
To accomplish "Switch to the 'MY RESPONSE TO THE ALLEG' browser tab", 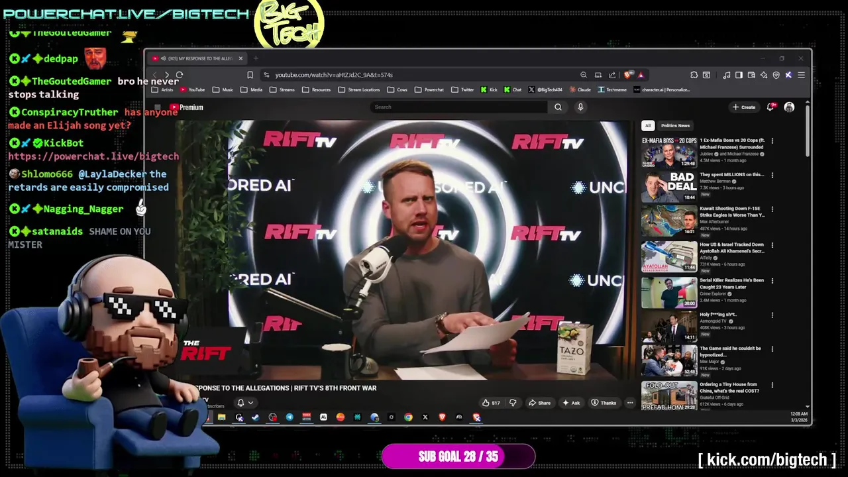I will [x=197, y=58].
